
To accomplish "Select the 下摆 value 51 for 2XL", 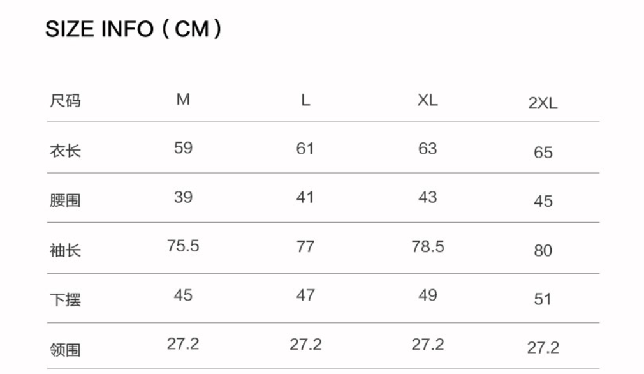I will point(543,299).
